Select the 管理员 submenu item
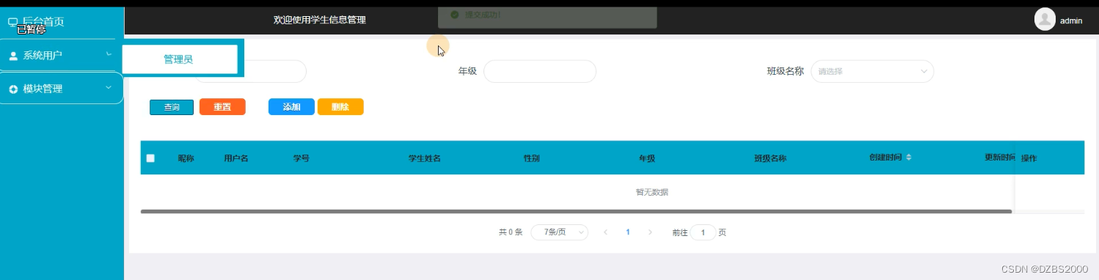 179,59
